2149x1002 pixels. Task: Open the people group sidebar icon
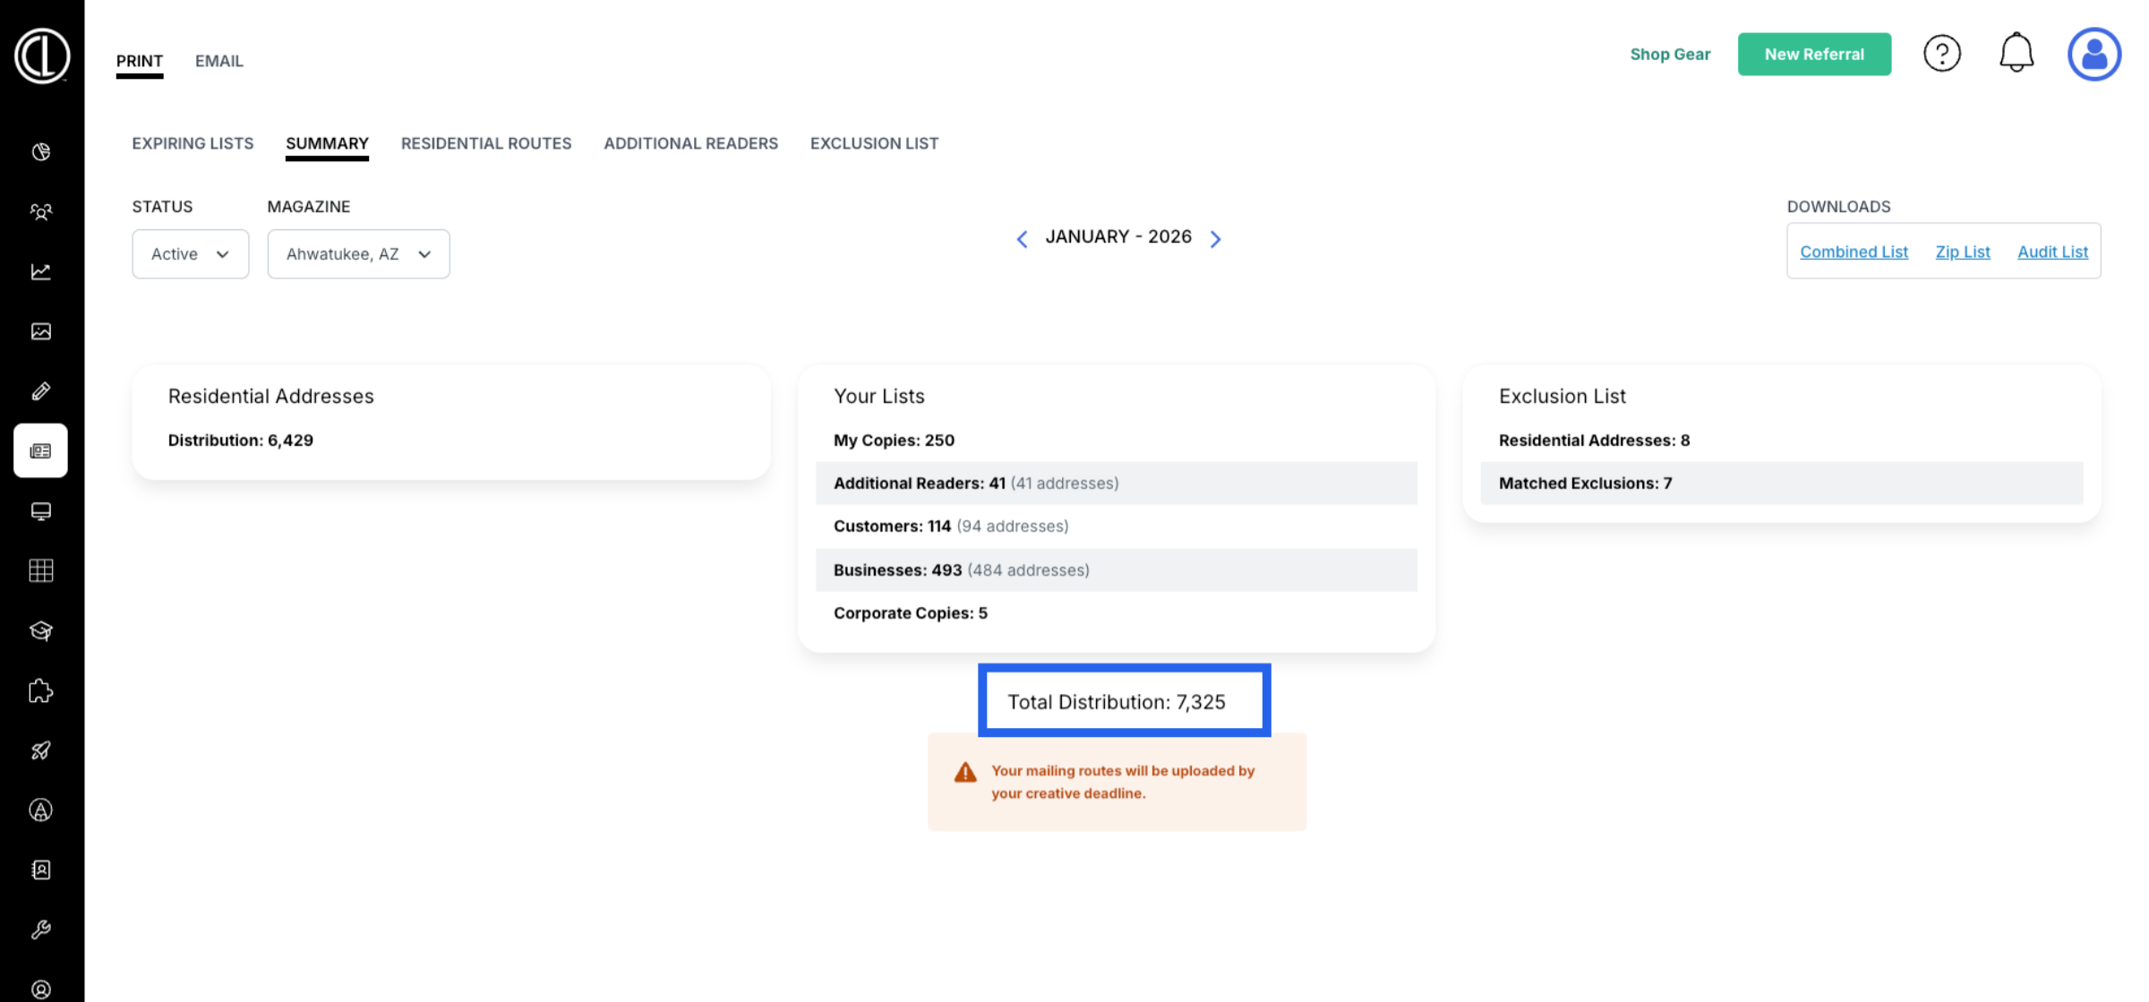41,211
